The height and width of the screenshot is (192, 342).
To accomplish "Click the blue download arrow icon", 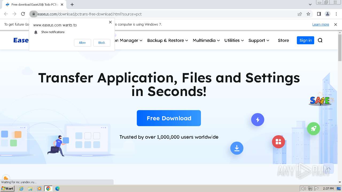I will tap(237, 148).
